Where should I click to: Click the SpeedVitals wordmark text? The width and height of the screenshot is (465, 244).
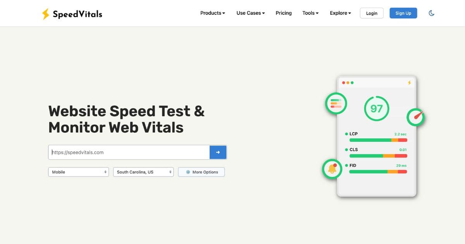click(77, 14)
